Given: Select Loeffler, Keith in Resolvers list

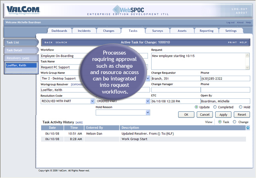Looking at the screenshot, I should (21, 65).
